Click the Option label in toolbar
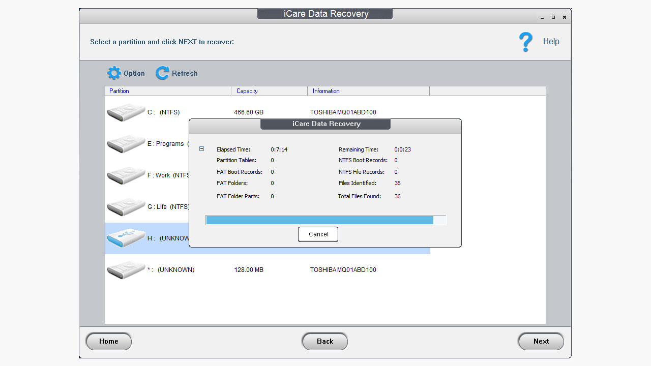Screen dimensions: 651x366 tap(134, 73)
